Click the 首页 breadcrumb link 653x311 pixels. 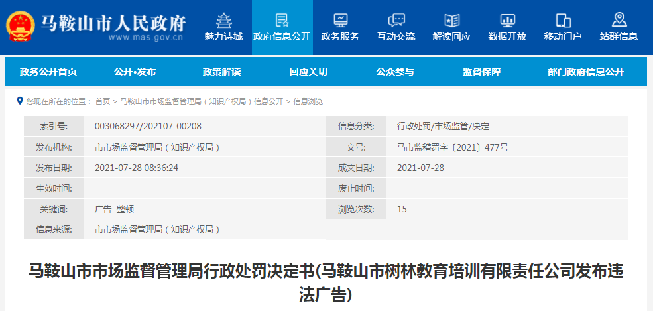coord(103,101)
